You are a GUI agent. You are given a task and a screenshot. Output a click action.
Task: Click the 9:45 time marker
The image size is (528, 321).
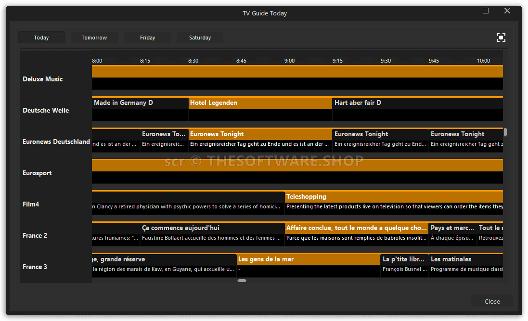point(434,61)
